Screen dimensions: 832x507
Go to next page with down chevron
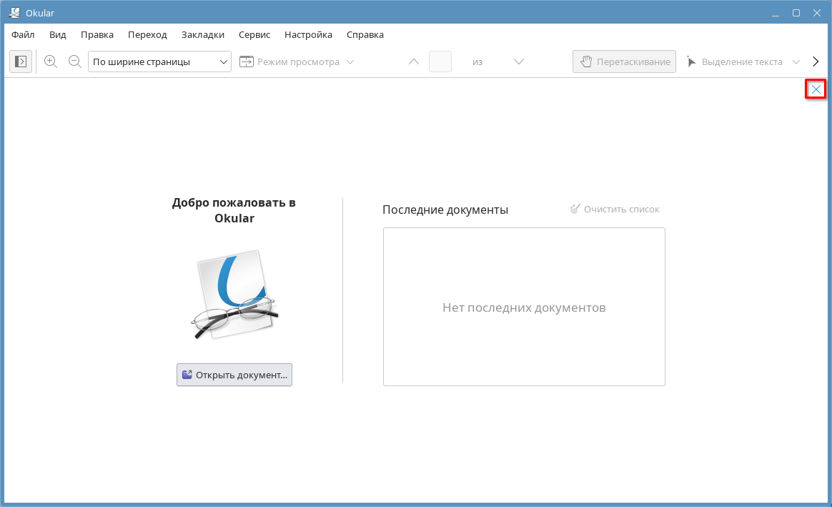pyautogui.click(x=519, y=61)
